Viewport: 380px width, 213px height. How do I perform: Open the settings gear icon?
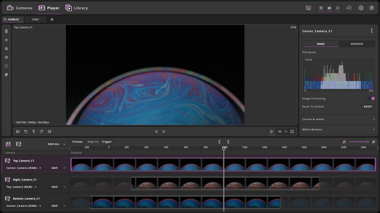pyautogui.click(x=361, y=8)
